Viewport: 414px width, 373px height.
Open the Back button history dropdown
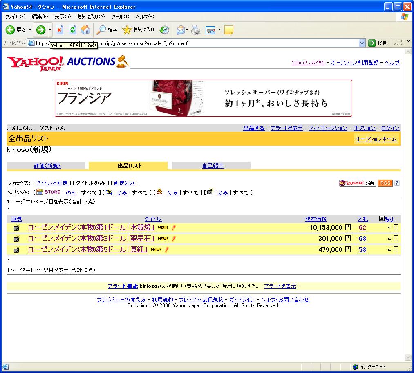pyautogui.click(x=30, y=30)
